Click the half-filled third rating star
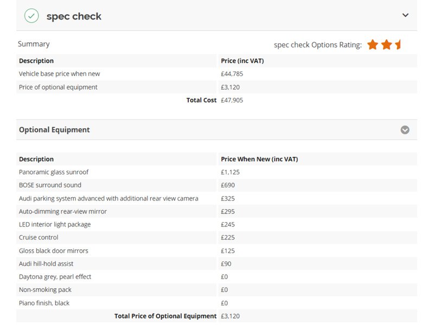This screenshot has width=434, height=325. (398, 44)
